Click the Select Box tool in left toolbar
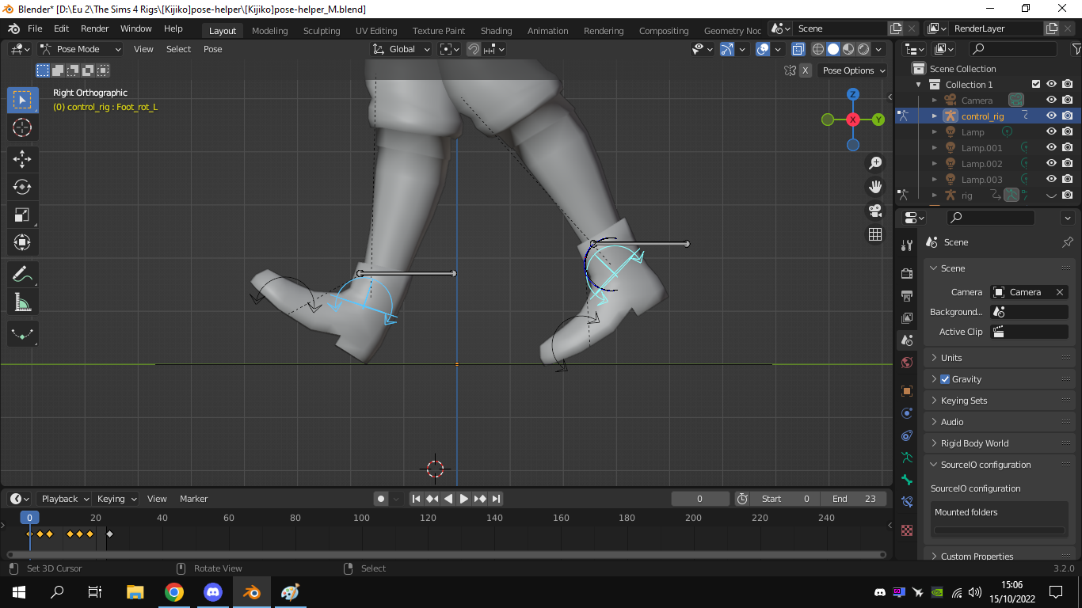Viewport: 1082px width, 608px height. pos(22,100)
